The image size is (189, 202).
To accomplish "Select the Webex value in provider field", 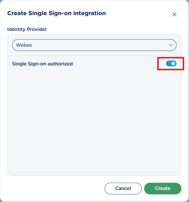I will [24, 45].
